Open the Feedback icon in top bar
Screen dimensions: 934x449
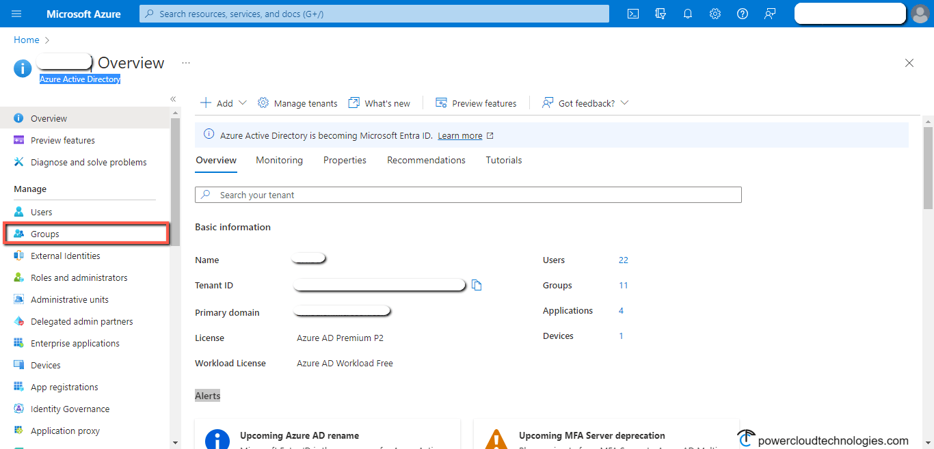click(x=770, y=14)
